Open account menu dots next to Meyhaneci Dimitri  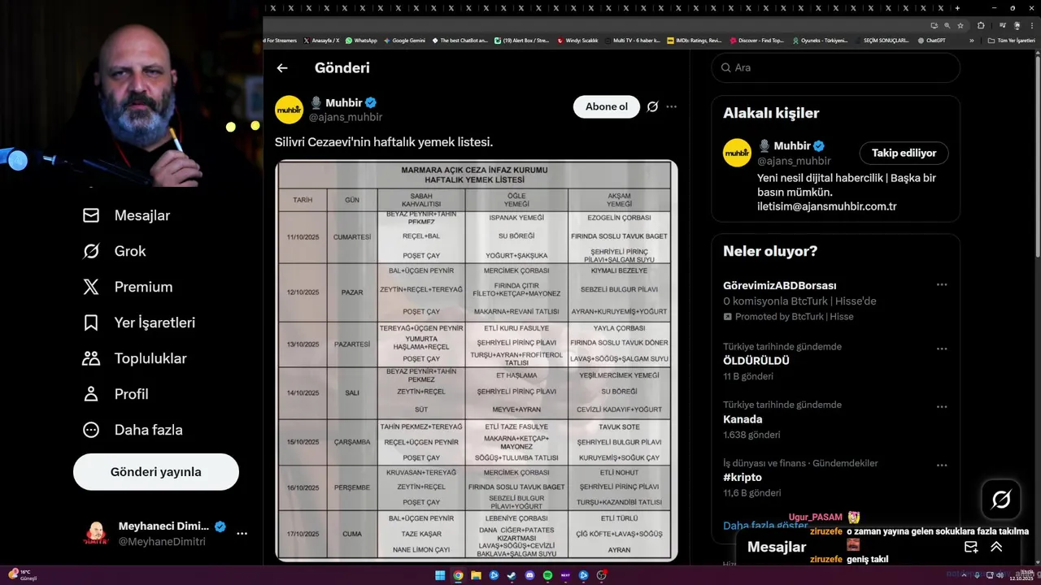(242, 534)
